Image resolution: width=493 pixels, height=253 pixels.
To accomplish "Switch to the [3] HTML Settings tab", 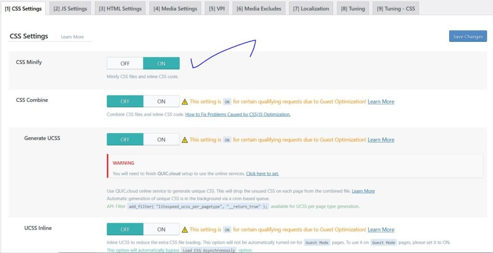I will 120,9.
